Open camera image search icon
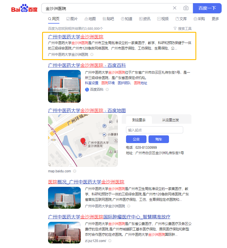Viewport: 227px width, 248px height. pos(186,8)
